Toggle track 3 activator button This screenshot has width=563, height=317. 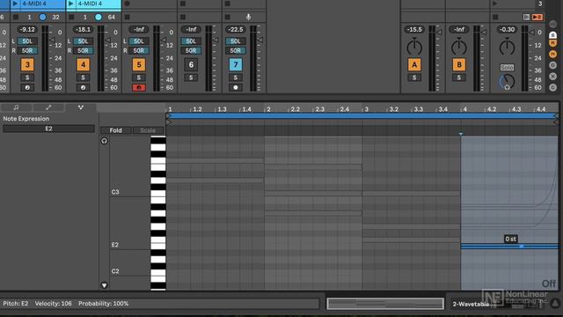coord(27,64)
